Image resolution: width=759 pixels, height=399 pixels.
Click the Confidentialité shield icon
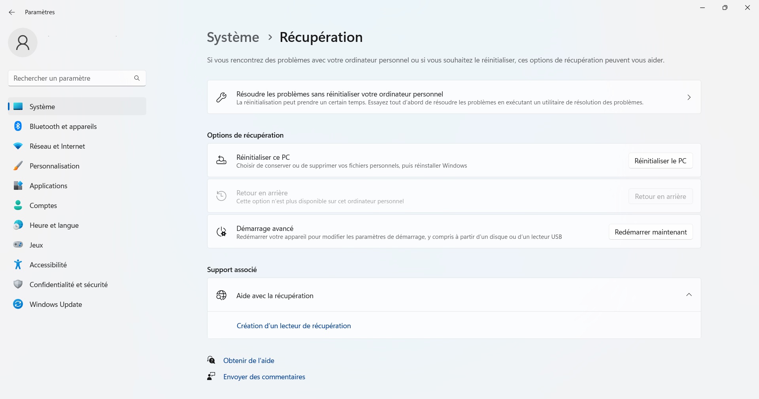coord(18,284)
